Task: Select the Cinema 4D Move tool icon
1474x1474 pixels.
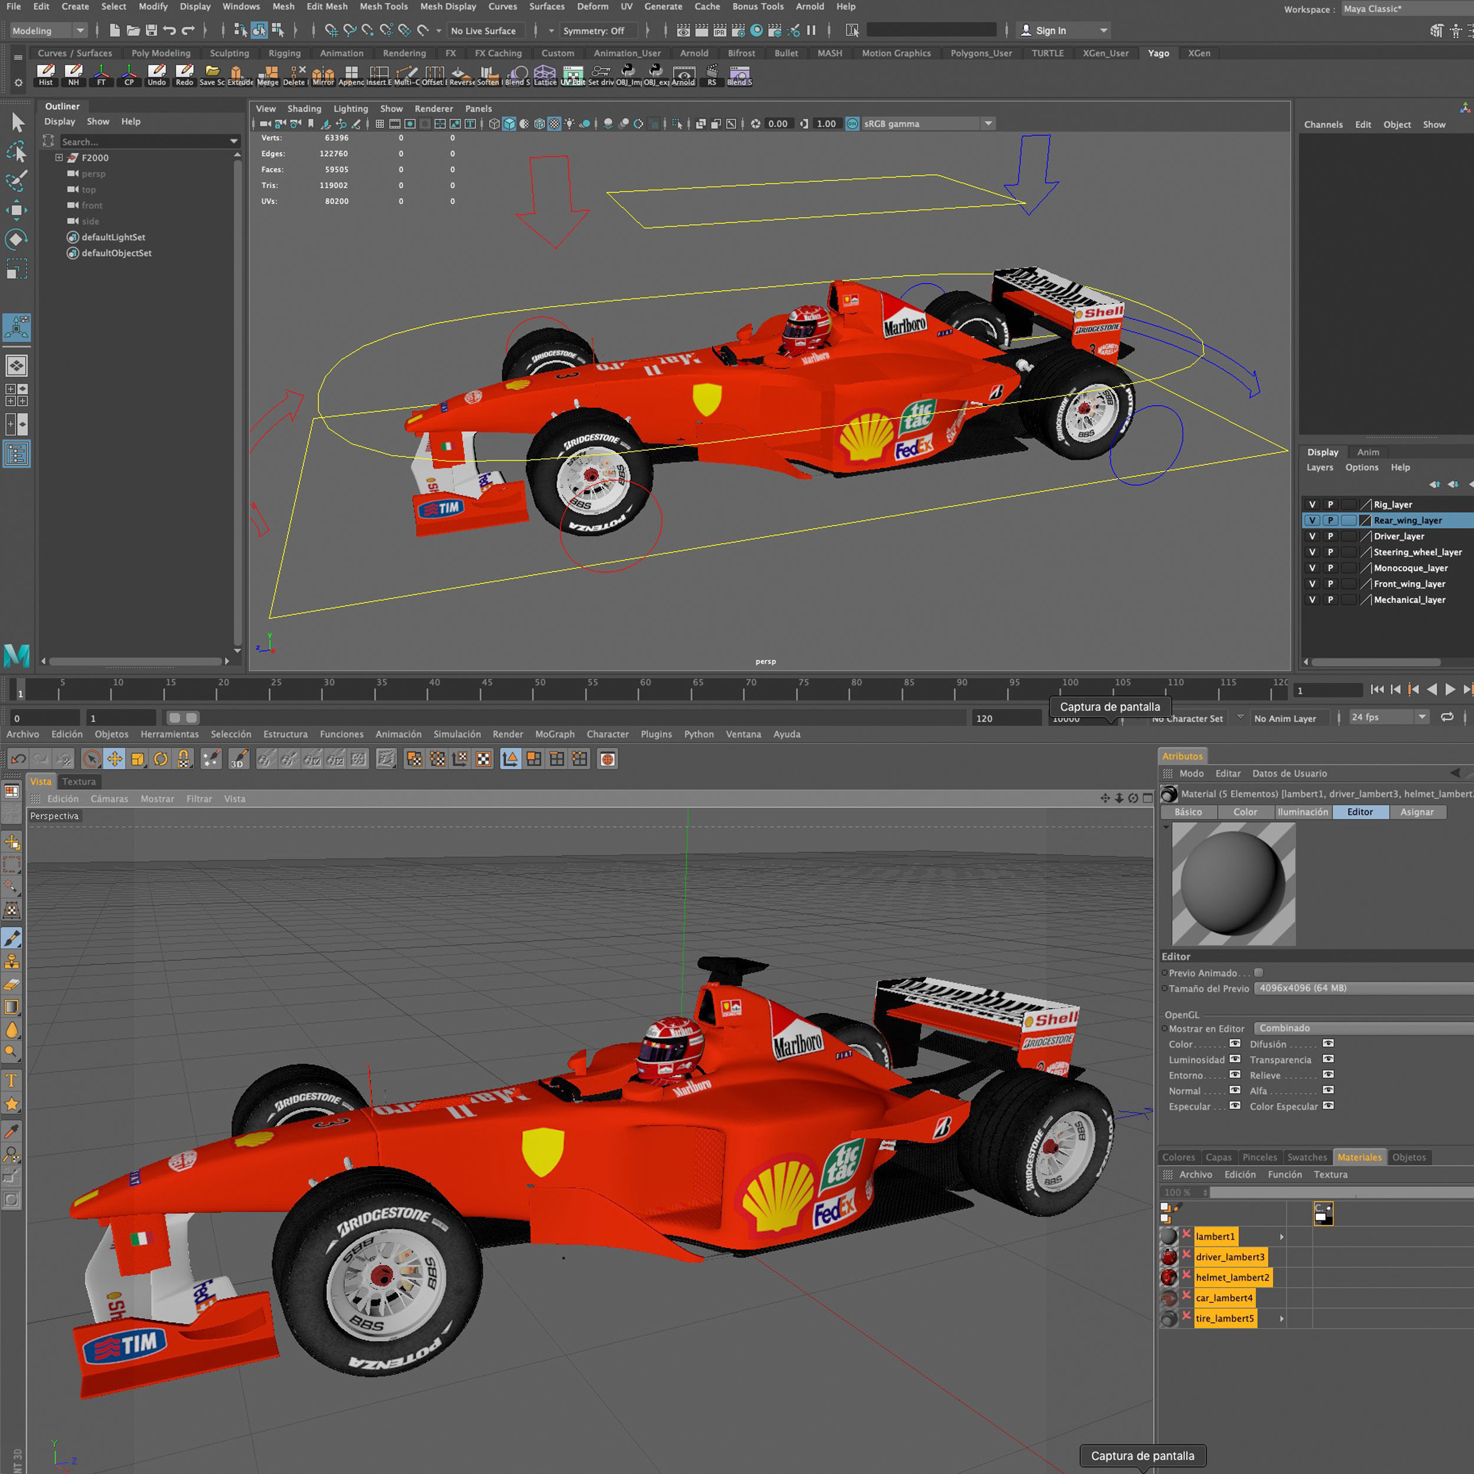Action: 114,758
